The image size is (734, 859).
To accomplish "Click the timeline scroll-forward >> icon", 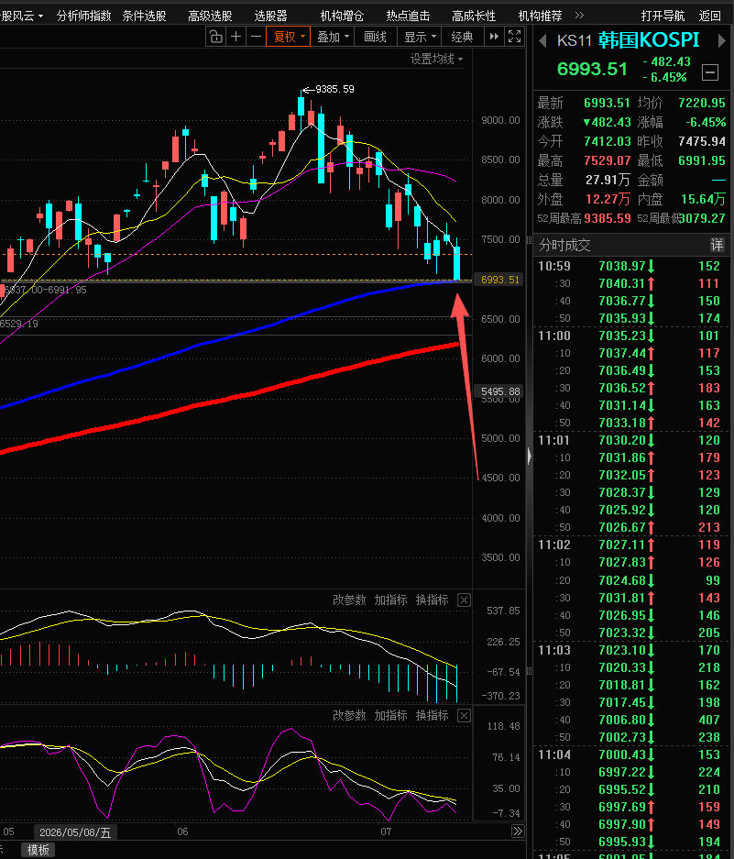I will [518, 831].
